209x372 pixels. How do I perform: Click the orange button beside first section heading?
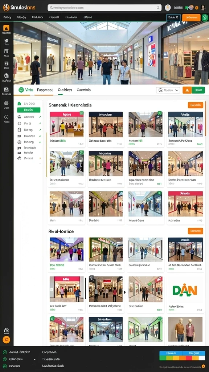click(196, 105)
